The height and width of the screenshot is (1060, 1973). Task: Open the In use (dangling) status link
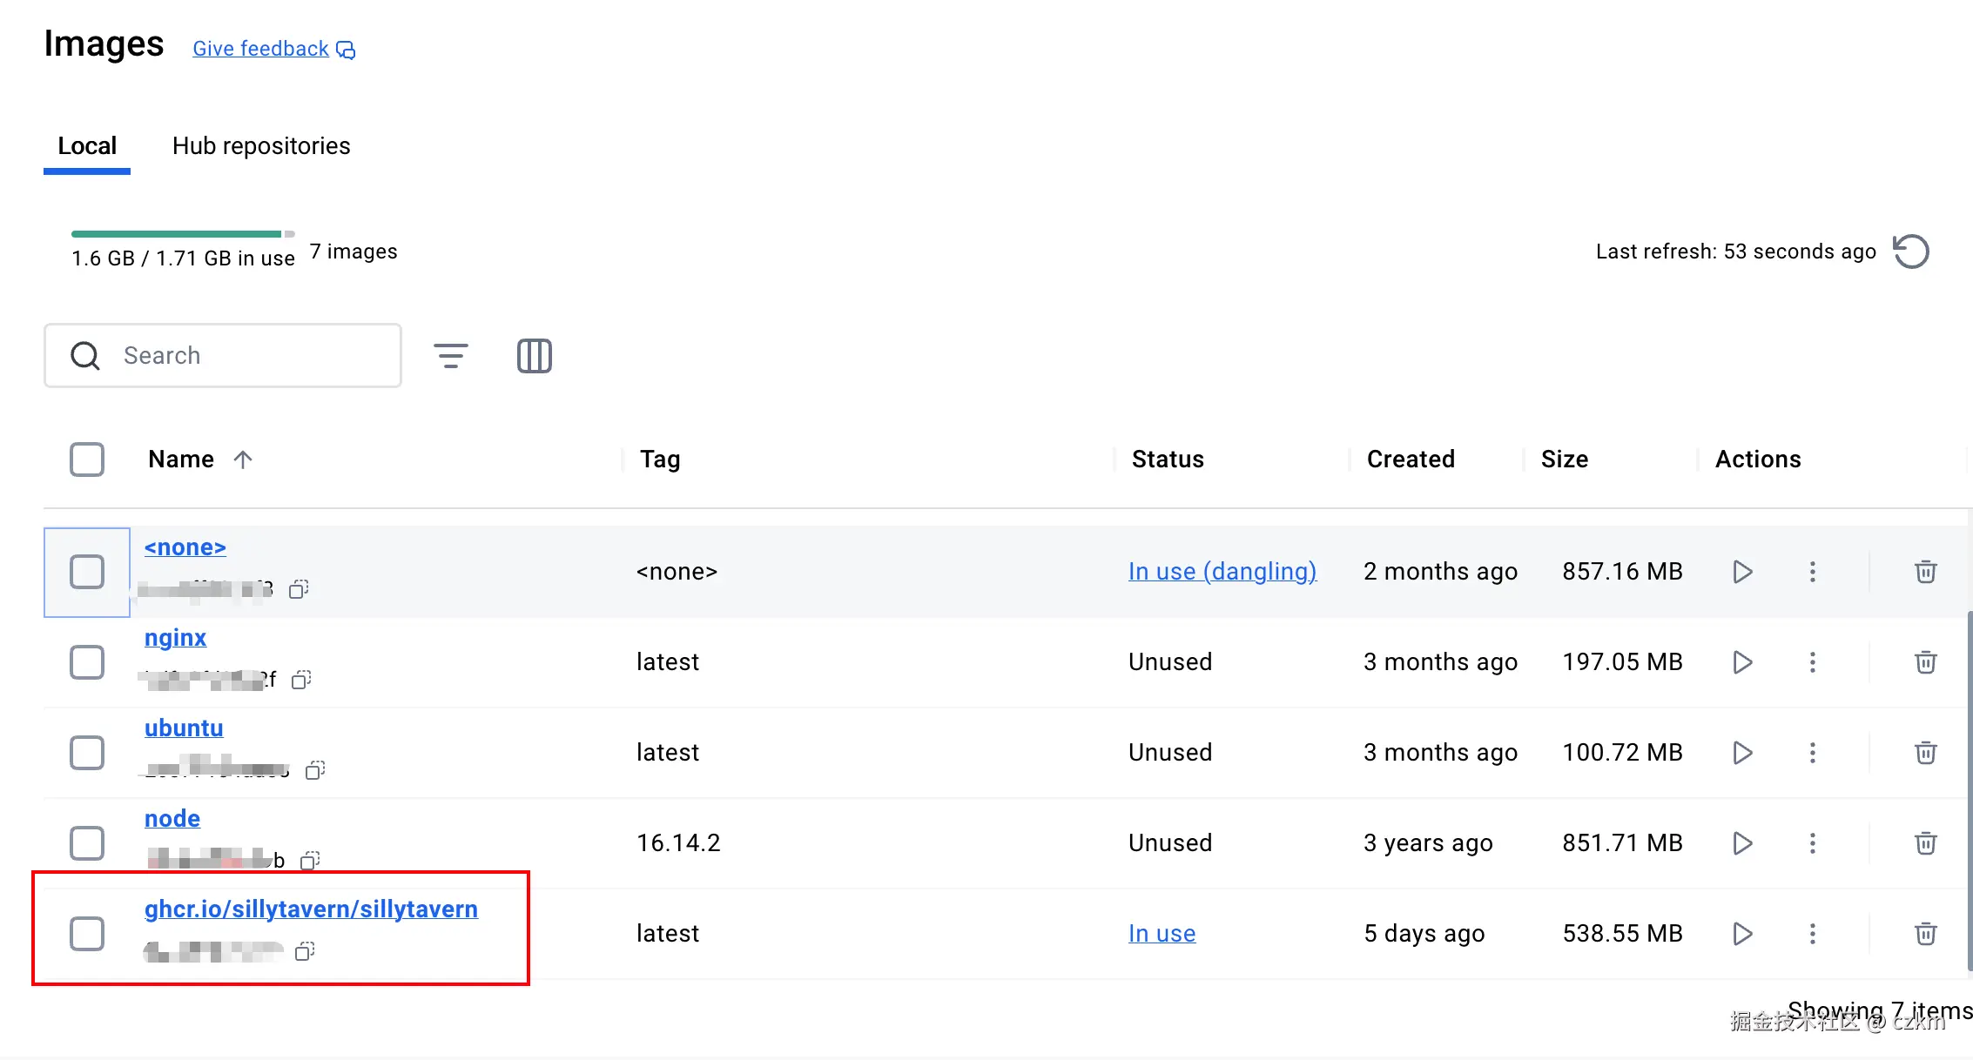(x=1222, y=572)
